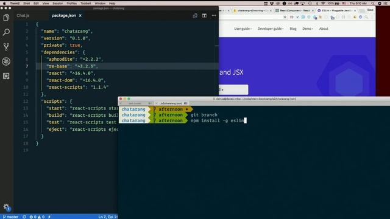The image size is (390, 219).
Task: Open the Window menu
Action: [100, 3]
